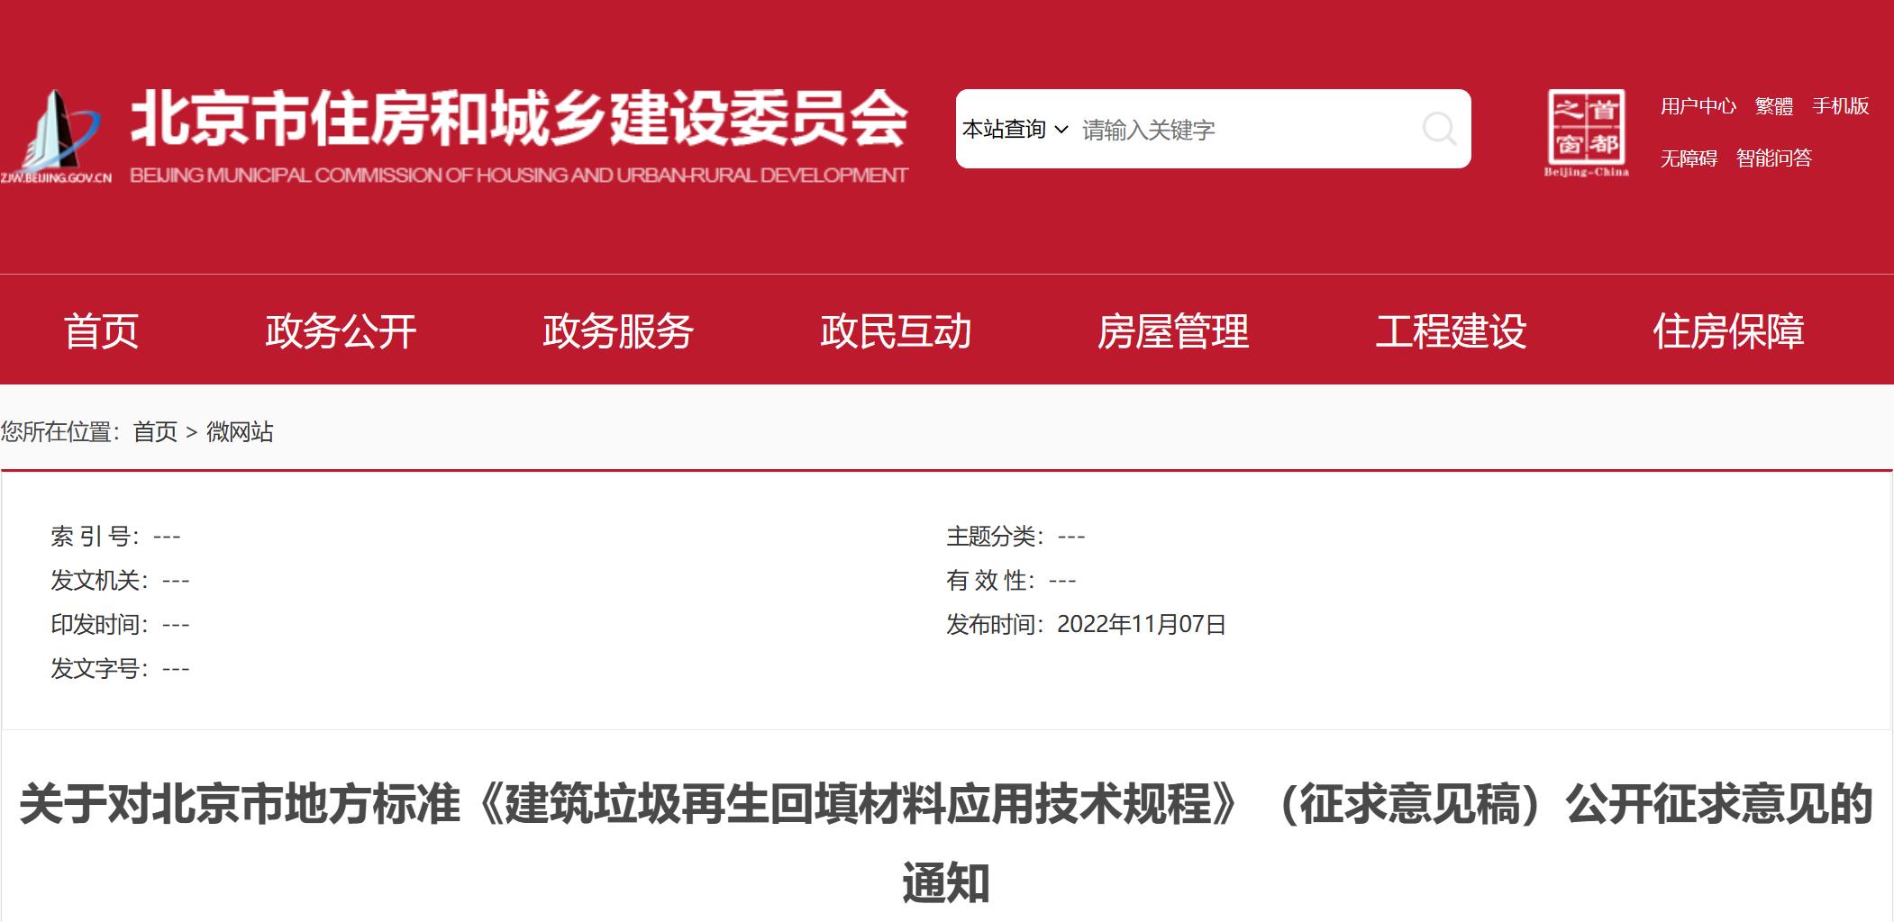Click 首页 in the breadcrumb path
The image size is (1894, 922).
click(155, 432)
